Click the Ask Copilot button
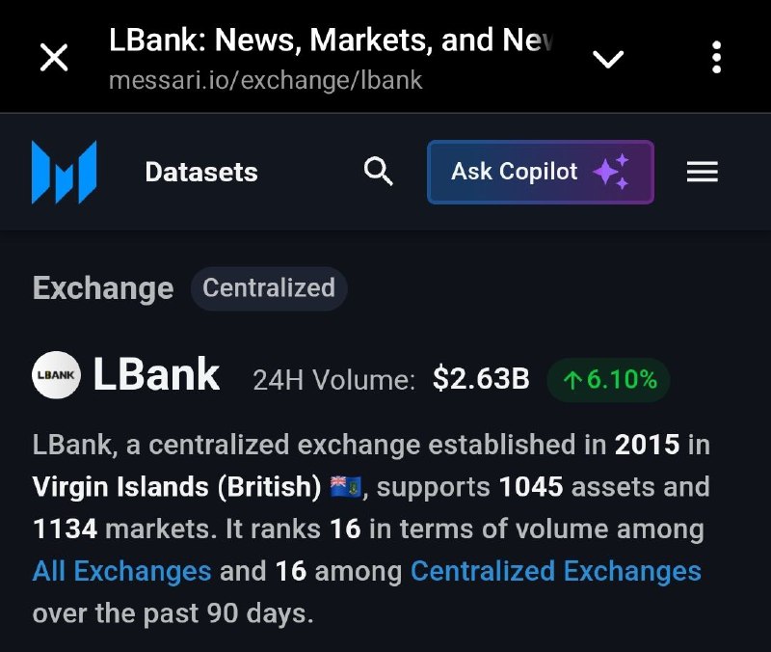The height and width of the screenshot is (652, 771). tap(541, 172)
